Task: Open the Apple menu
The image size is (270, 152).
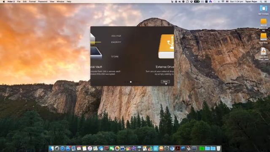Action: point(4,1)
